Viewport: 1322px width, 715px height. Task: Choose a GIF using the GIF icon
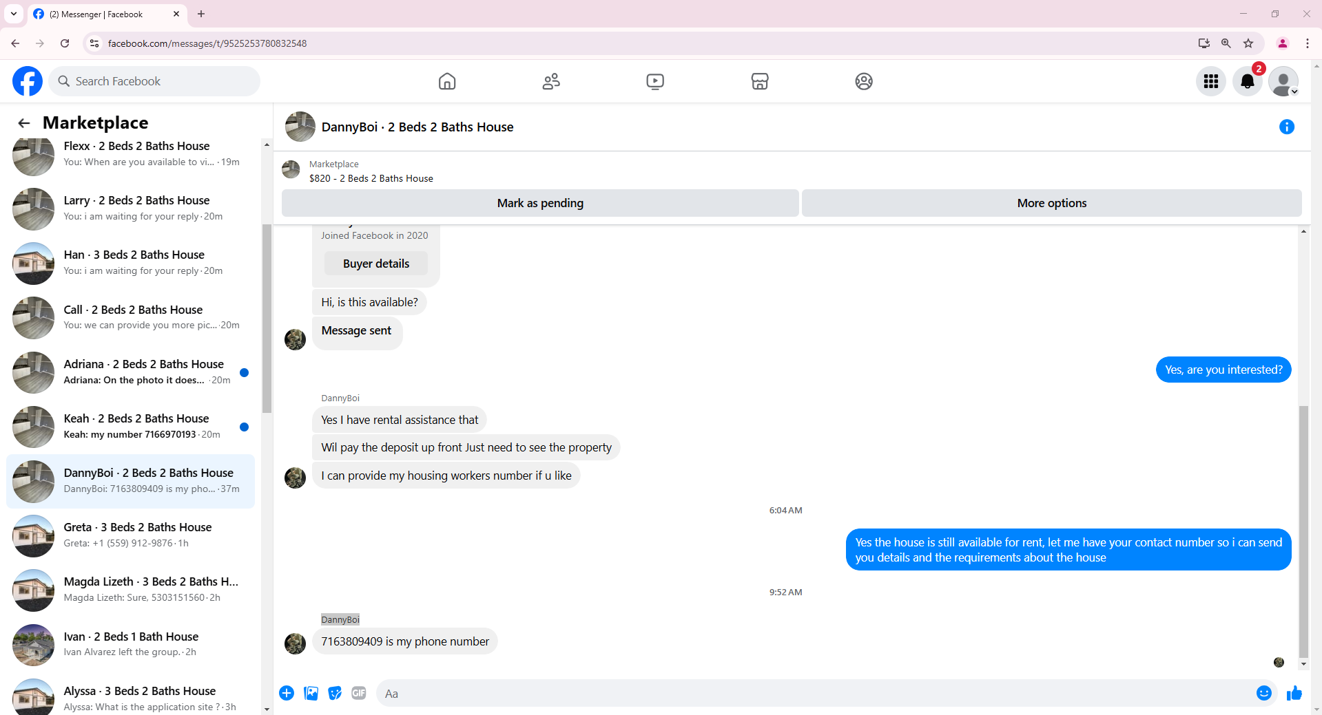click(x=359, y=693)
